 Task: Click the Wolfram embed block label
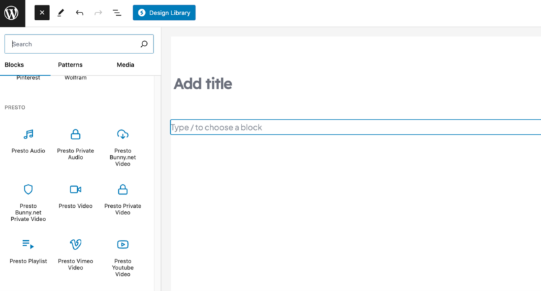point(76,78)
